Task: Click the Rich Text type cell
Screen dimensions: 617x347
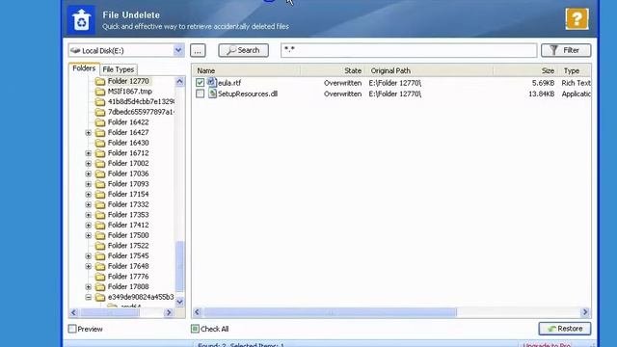Action: pyautogui.click(x=577, y=83)
